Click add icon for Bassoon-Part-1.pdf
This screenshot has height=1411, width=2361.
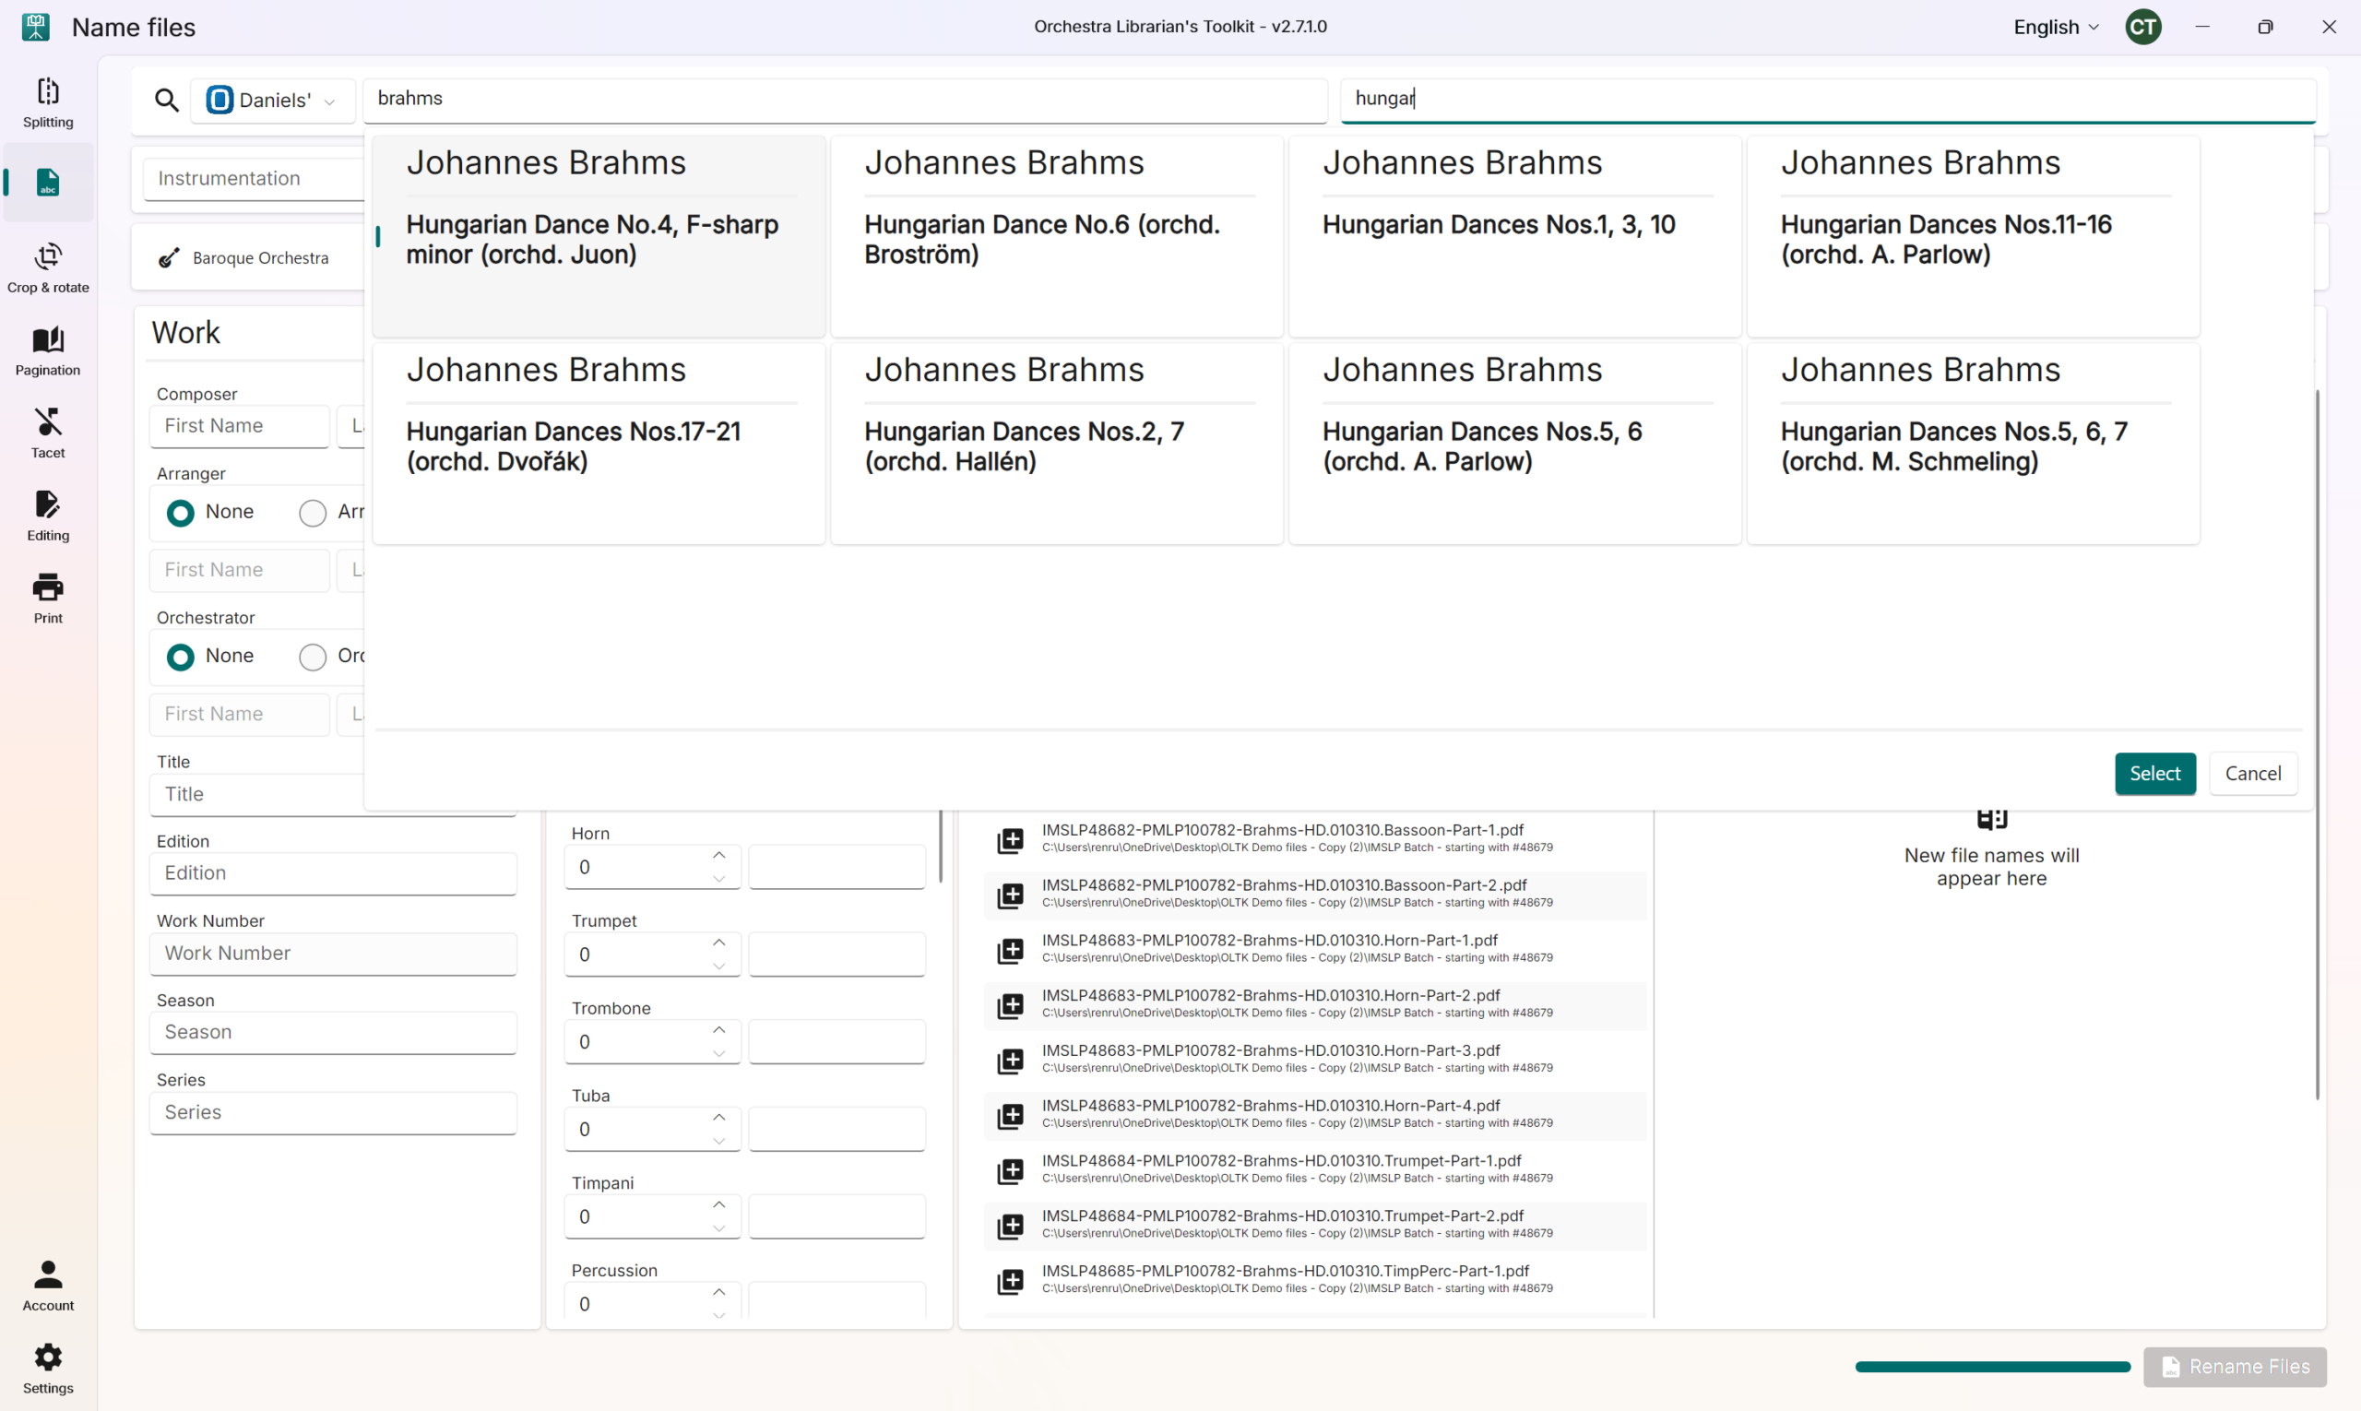(1010, 839)
